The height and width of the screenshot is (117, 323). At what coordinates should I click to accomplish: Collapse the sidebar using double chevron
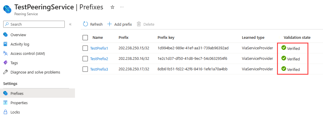coord(70,24)
